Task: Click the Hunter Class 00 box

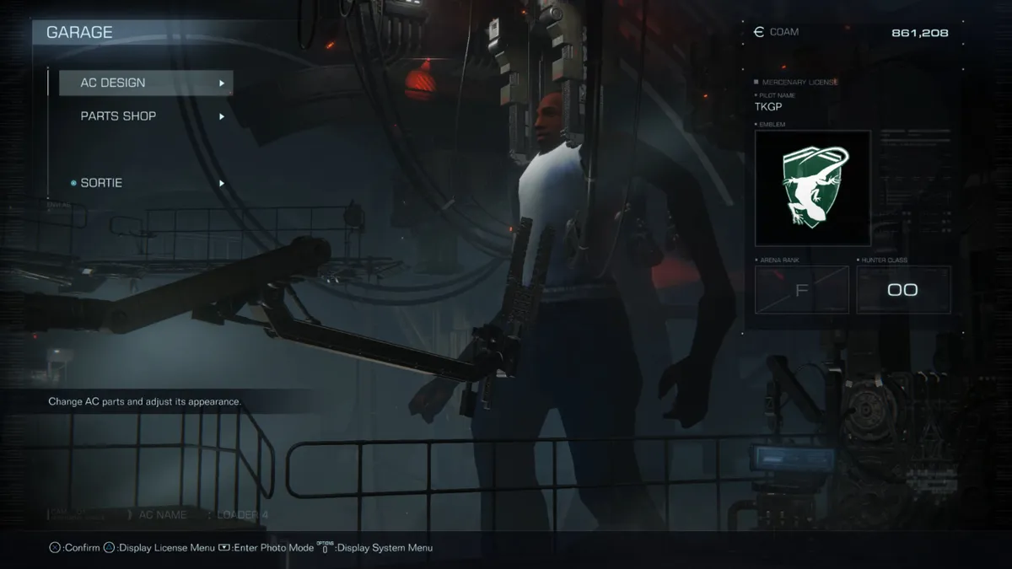Action: (x=902, y=290)
